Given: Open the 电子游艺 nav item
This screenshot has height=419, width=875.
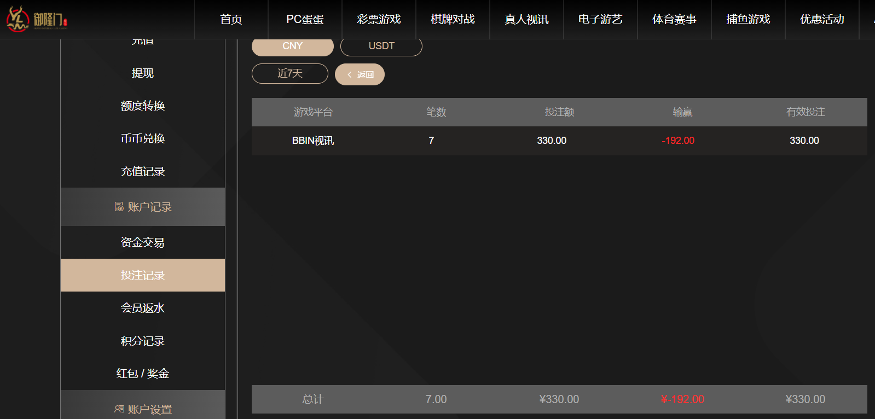Looking at the screenshot, I should 600,19.
